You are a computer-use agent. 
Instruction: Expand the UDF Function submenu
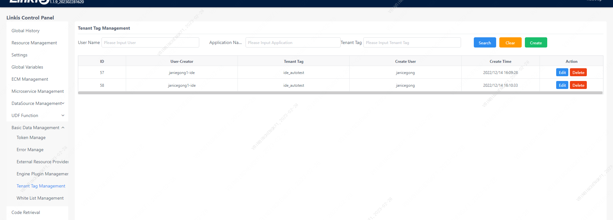pyautogui.click(x=38, y=115)
